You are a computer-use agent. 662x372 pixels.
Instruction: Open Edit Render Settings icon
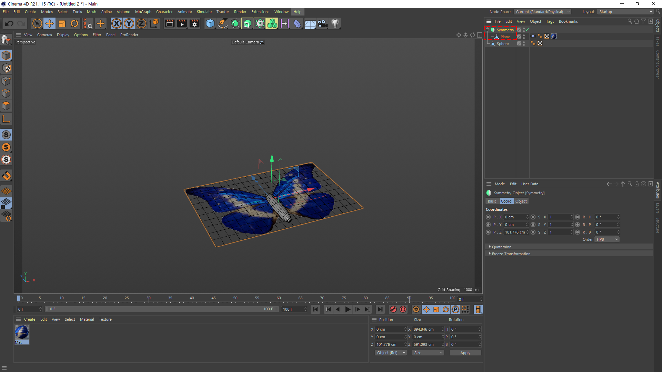(x=194, y=24)
